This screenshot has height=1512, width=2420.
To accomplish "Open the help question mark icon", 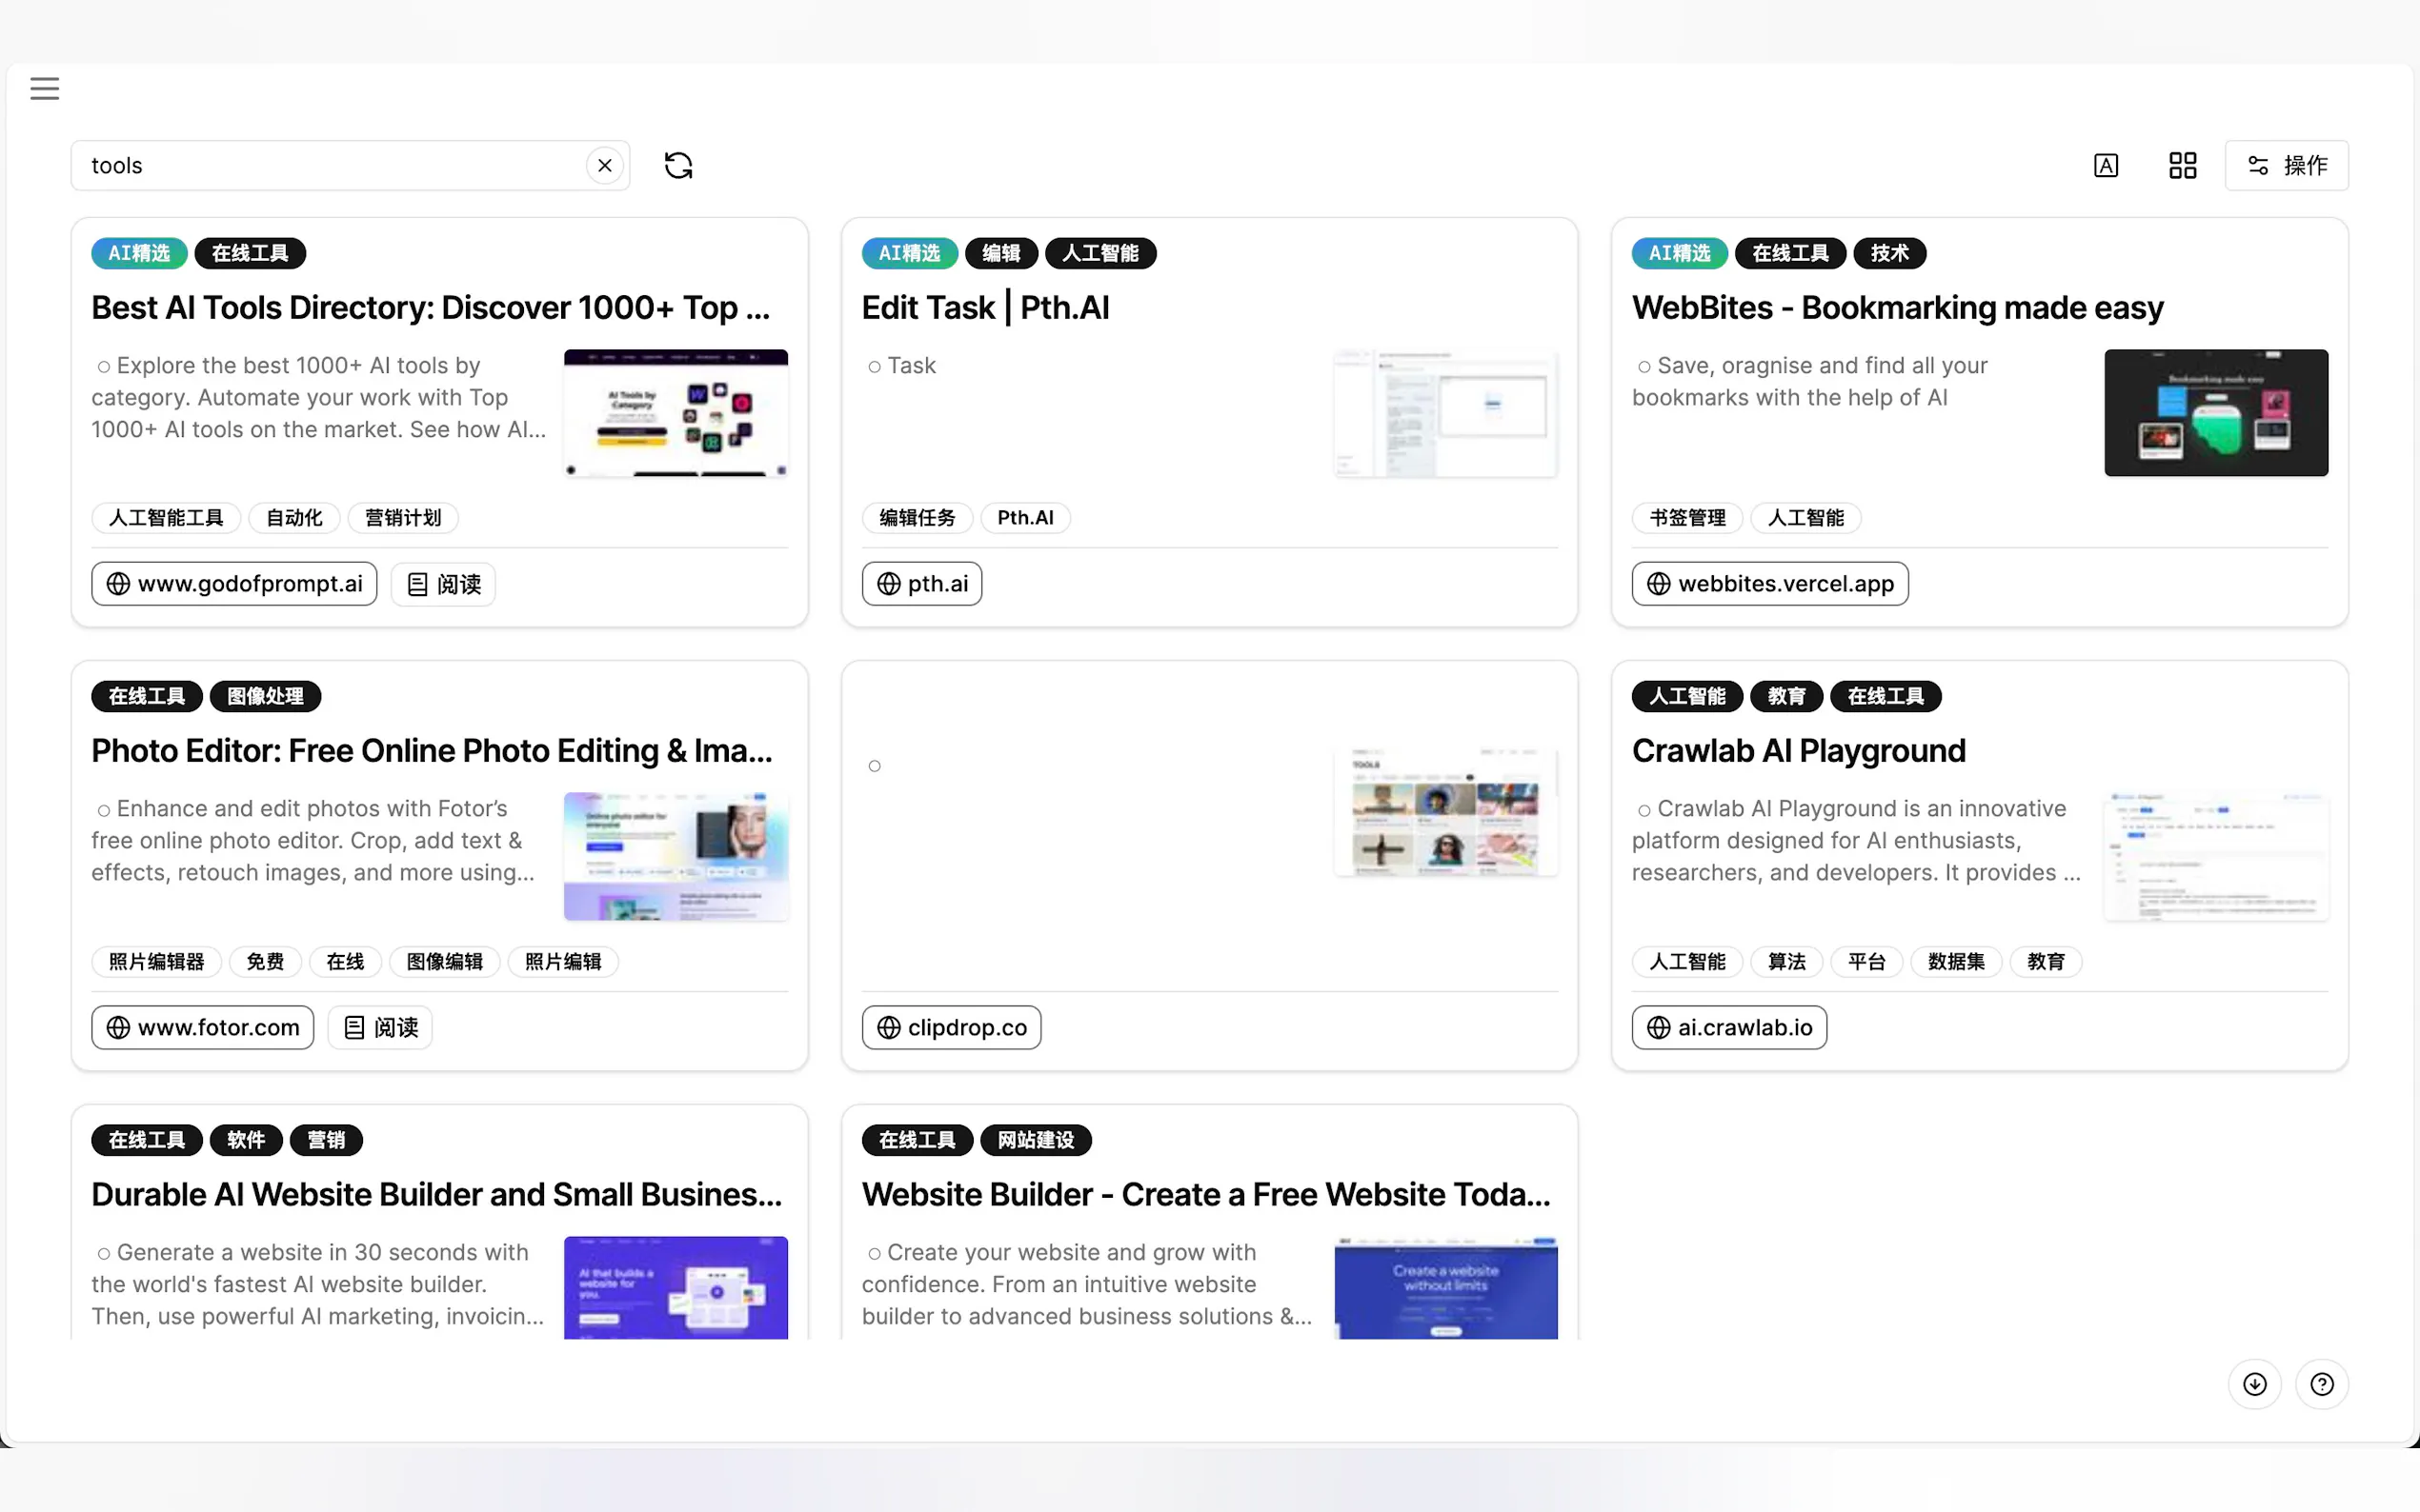I will (2321, 1383).
